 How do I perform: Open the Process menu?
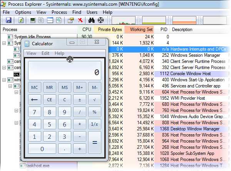tap(59, 12)
